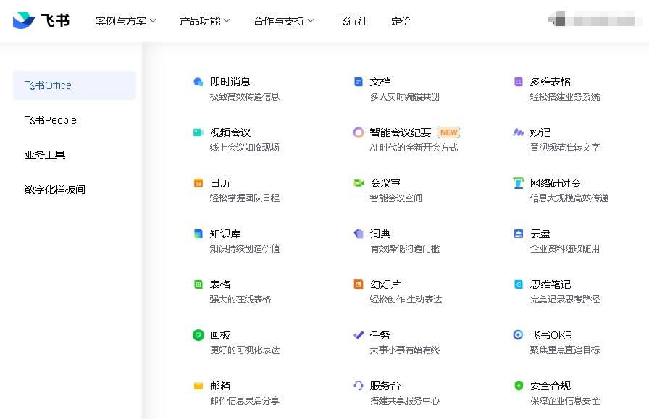Expand the 案例与方案 dropdown menu

125,21
